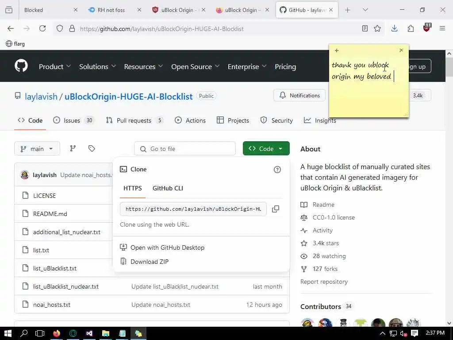Screen dimensions: 453x340
Task: Open the laylavish owner link
Action: pos(41,96)
